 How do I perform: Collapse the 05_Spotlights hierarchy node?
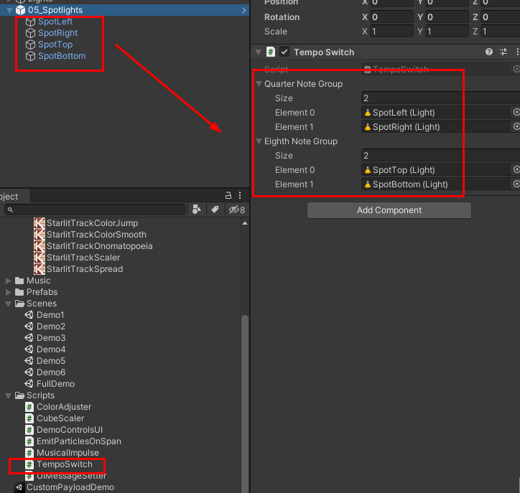(9, 10)
